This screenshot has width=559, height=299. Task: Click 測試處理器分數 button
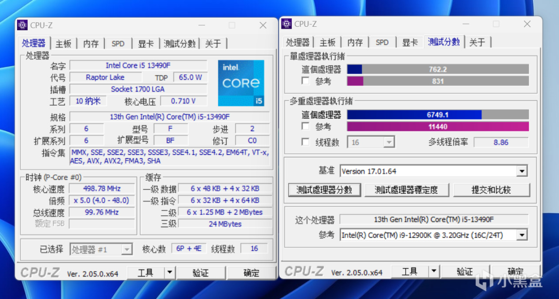[x=324, y=190]
